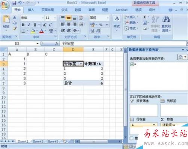Screen dimensions: 188x149
Task: Open the 选项 PivotTable tools tab
Action: [138, 10]
